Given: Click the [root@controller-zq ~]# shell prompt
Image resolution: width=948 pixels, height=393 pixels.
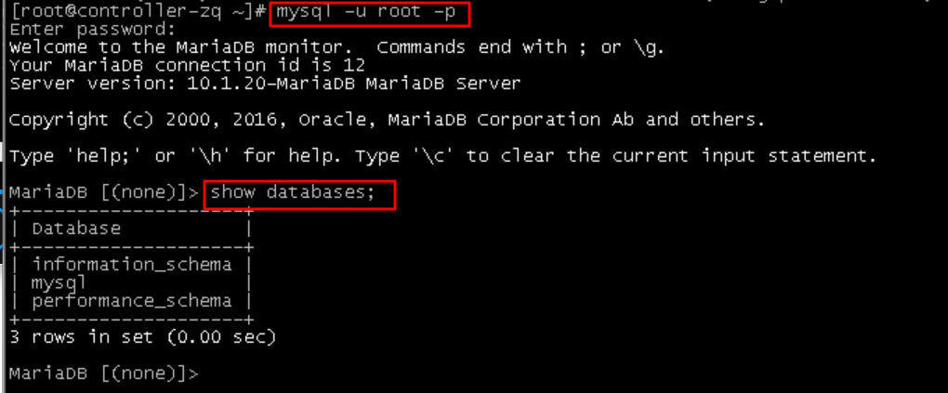Looking at the screenshot, I should point(138,12).
